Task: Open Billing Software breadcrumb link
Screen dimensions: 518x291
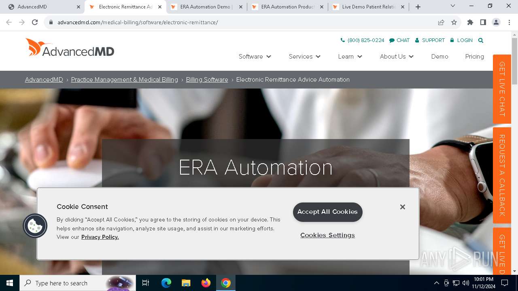Action: [x=207, y=80]
